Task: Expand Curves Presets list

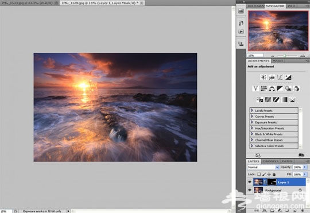Action: 252,117
